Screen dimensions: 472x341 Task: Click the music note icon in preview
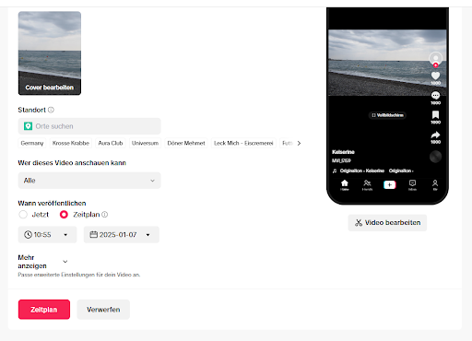click(x=335, y=170)
